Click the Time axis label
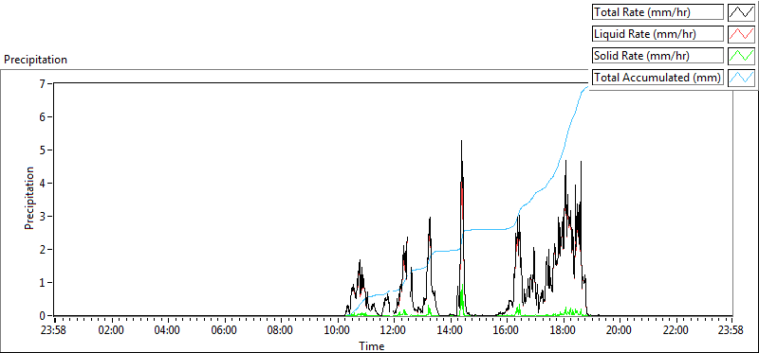759x353 pixels. pyautogui.click(x=372, y=345)
